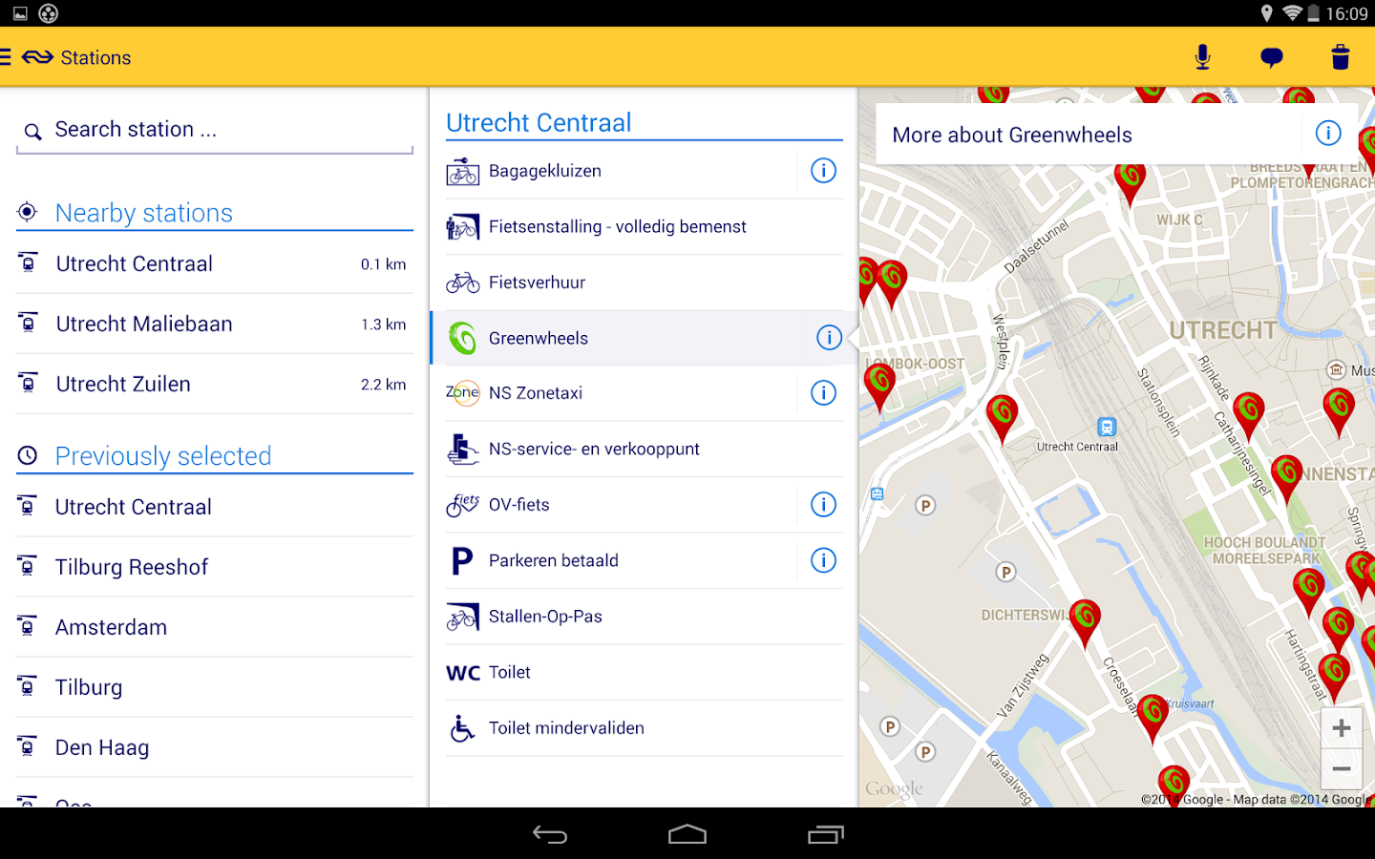
Task: Select the WC Toilet icon
Action: (462, 672)
